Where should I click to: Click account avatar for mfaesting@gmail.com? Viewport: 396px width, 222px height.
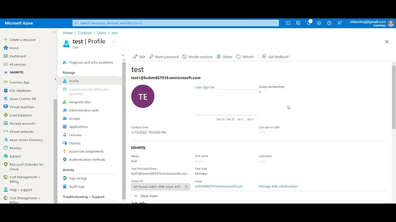391,23
